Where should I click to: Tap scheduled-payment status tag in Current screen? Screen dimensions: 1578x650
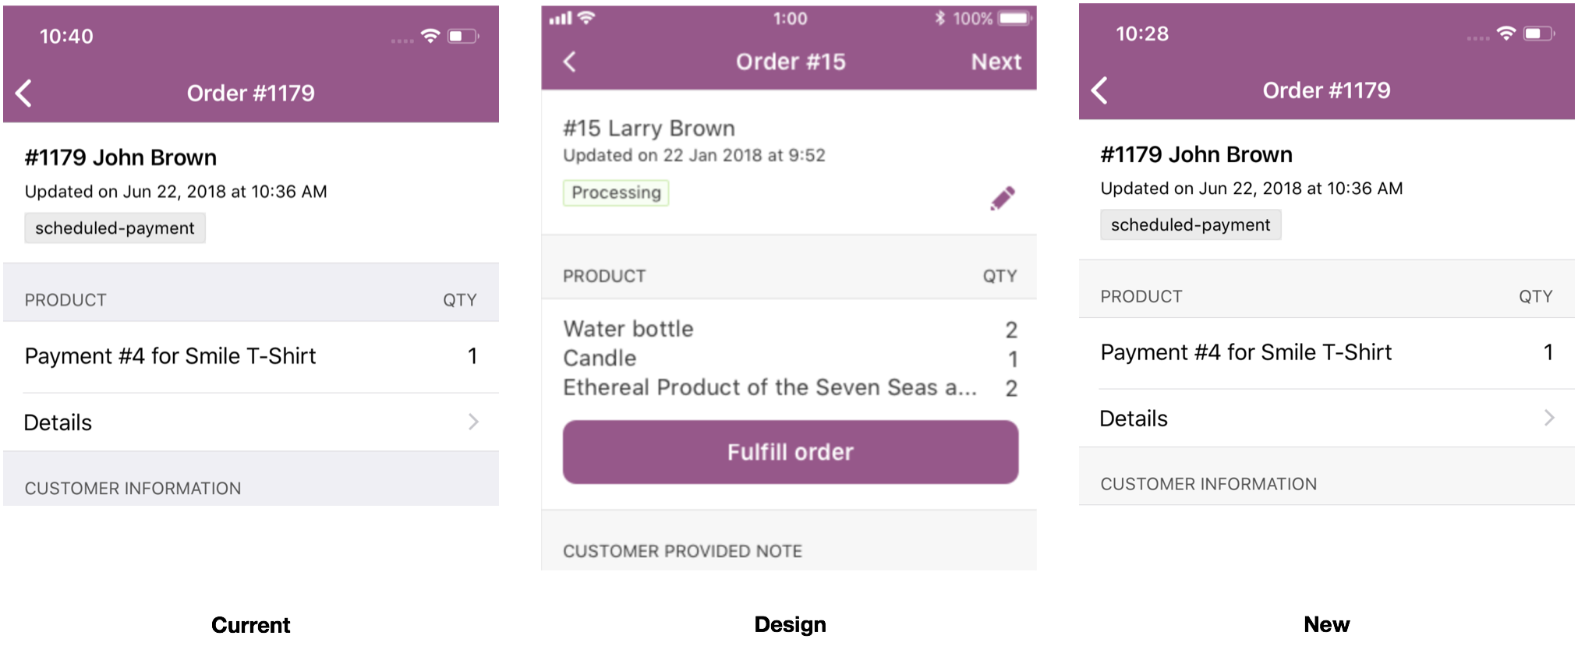tap(115, 228)
